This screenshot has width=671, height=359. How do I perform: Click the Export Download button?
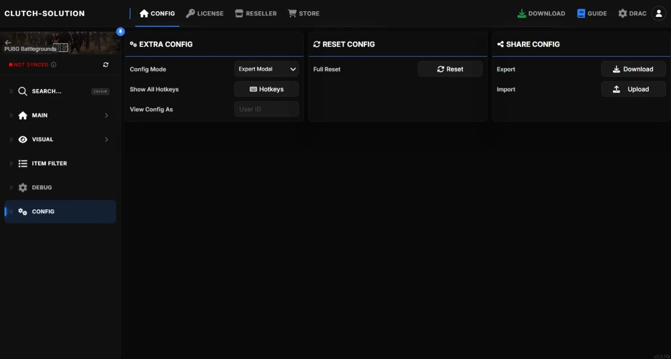tap(633, 69)
